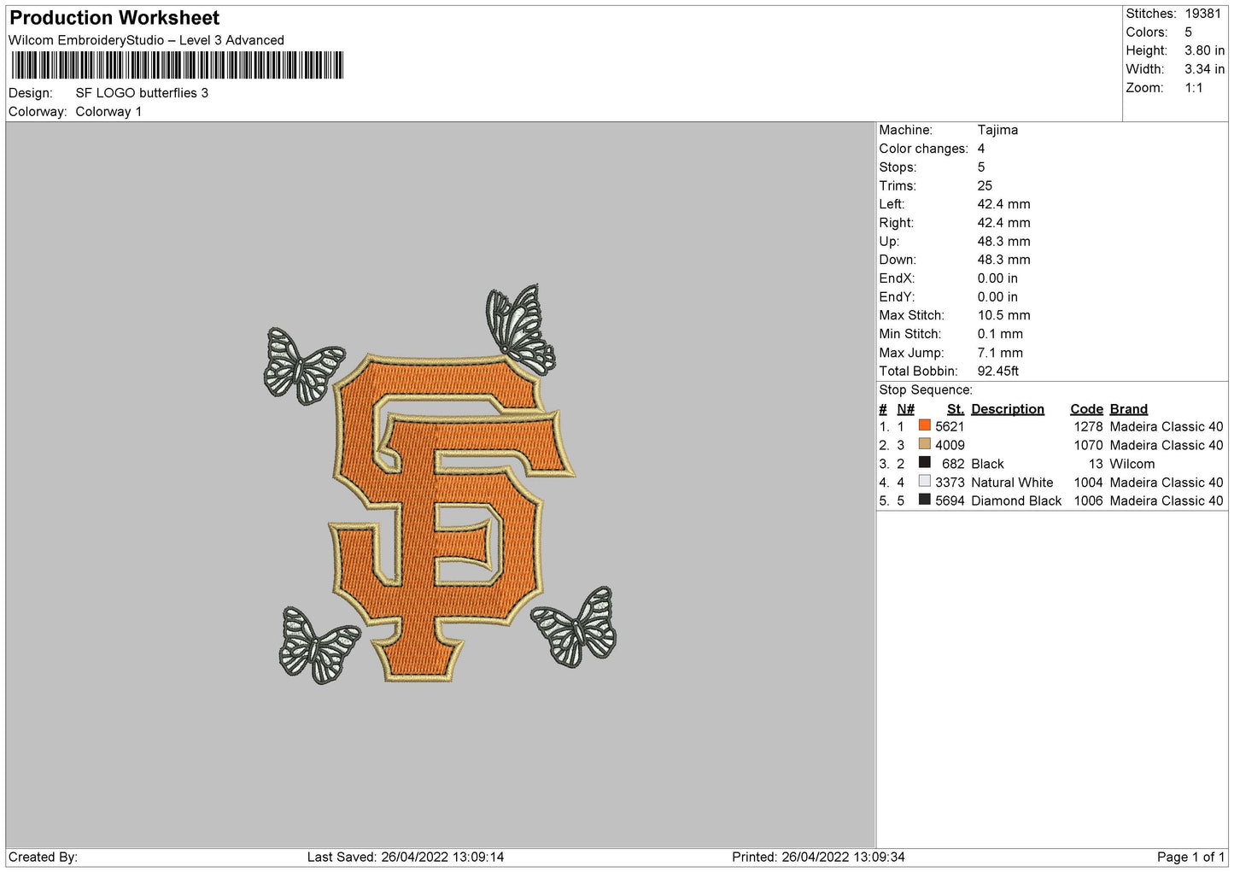Click the Total Bobbin value '92.45ft'
Screen dimensions: 1234x872
(x=998, y=371)
